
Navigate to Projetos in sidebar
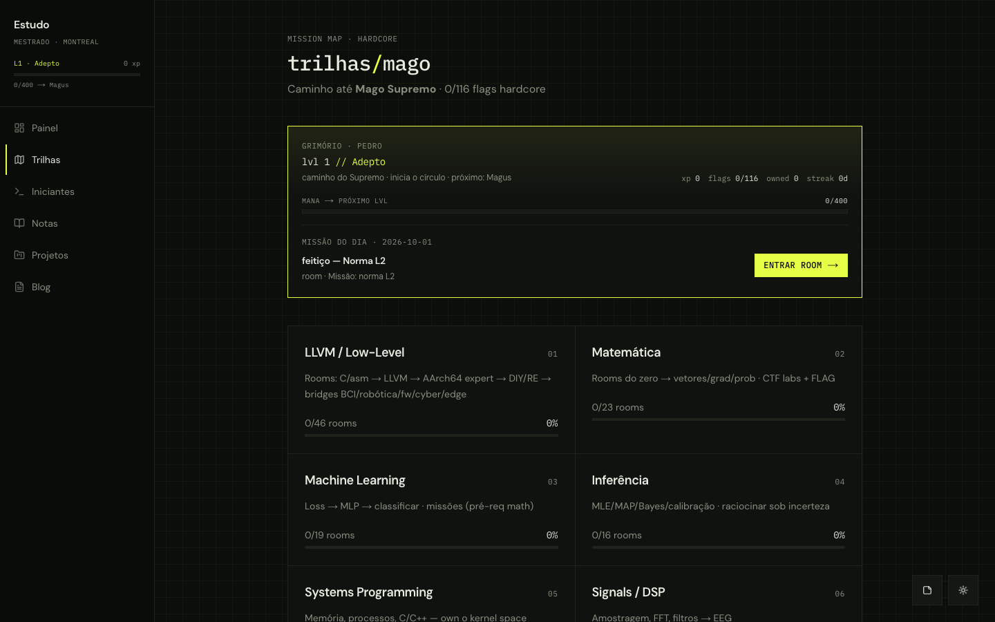click(77, 255)
